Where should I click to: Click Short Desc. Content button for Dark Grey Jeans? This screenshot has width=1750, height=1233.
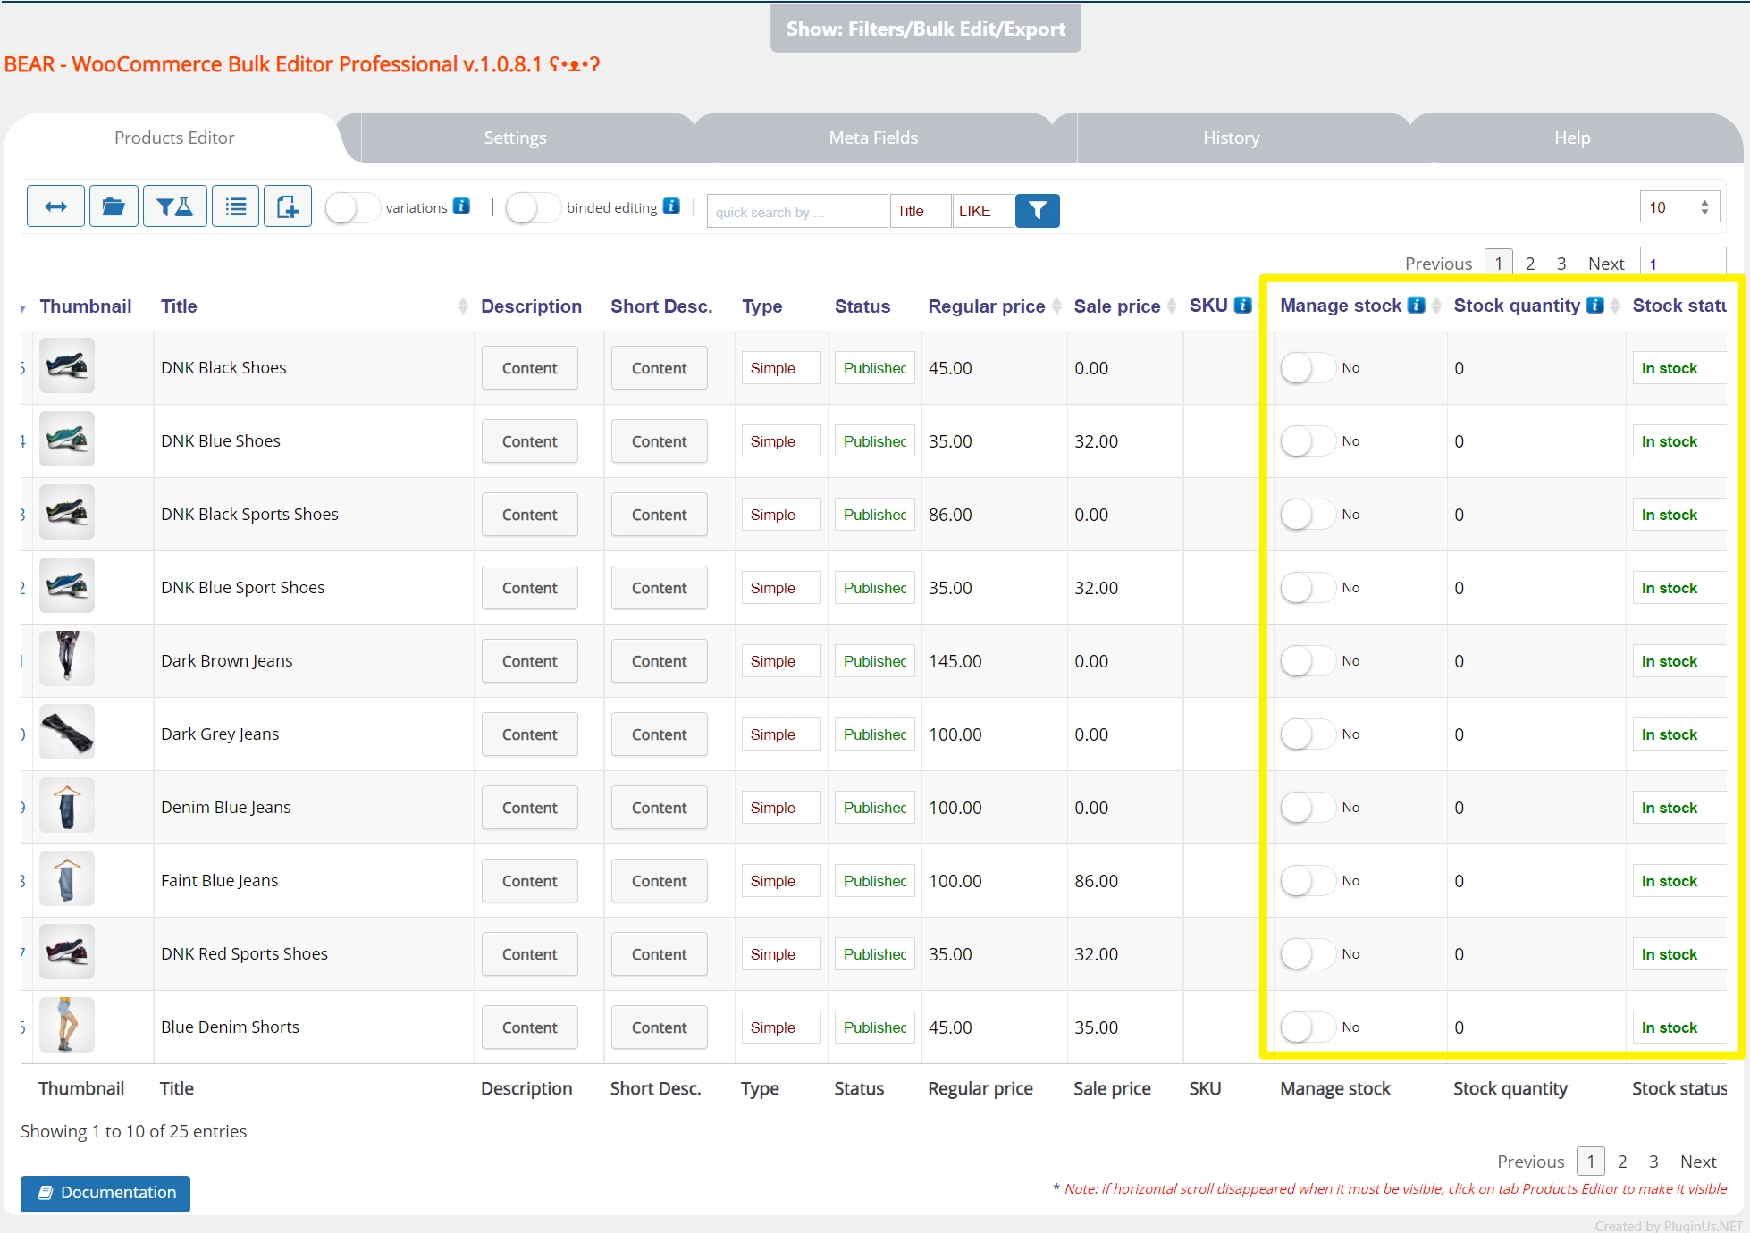660,734
